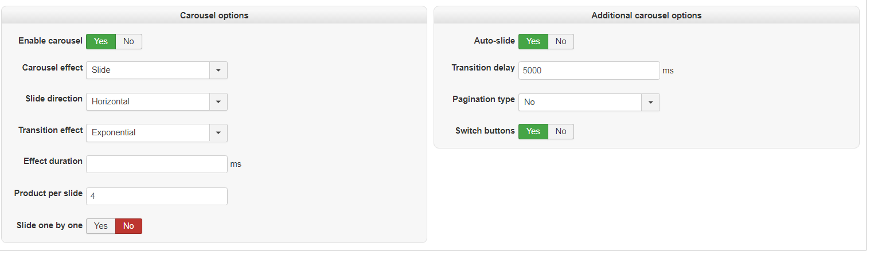Select No for Slide one by one
The image size is (874, 262).
[x=128, y=226]
